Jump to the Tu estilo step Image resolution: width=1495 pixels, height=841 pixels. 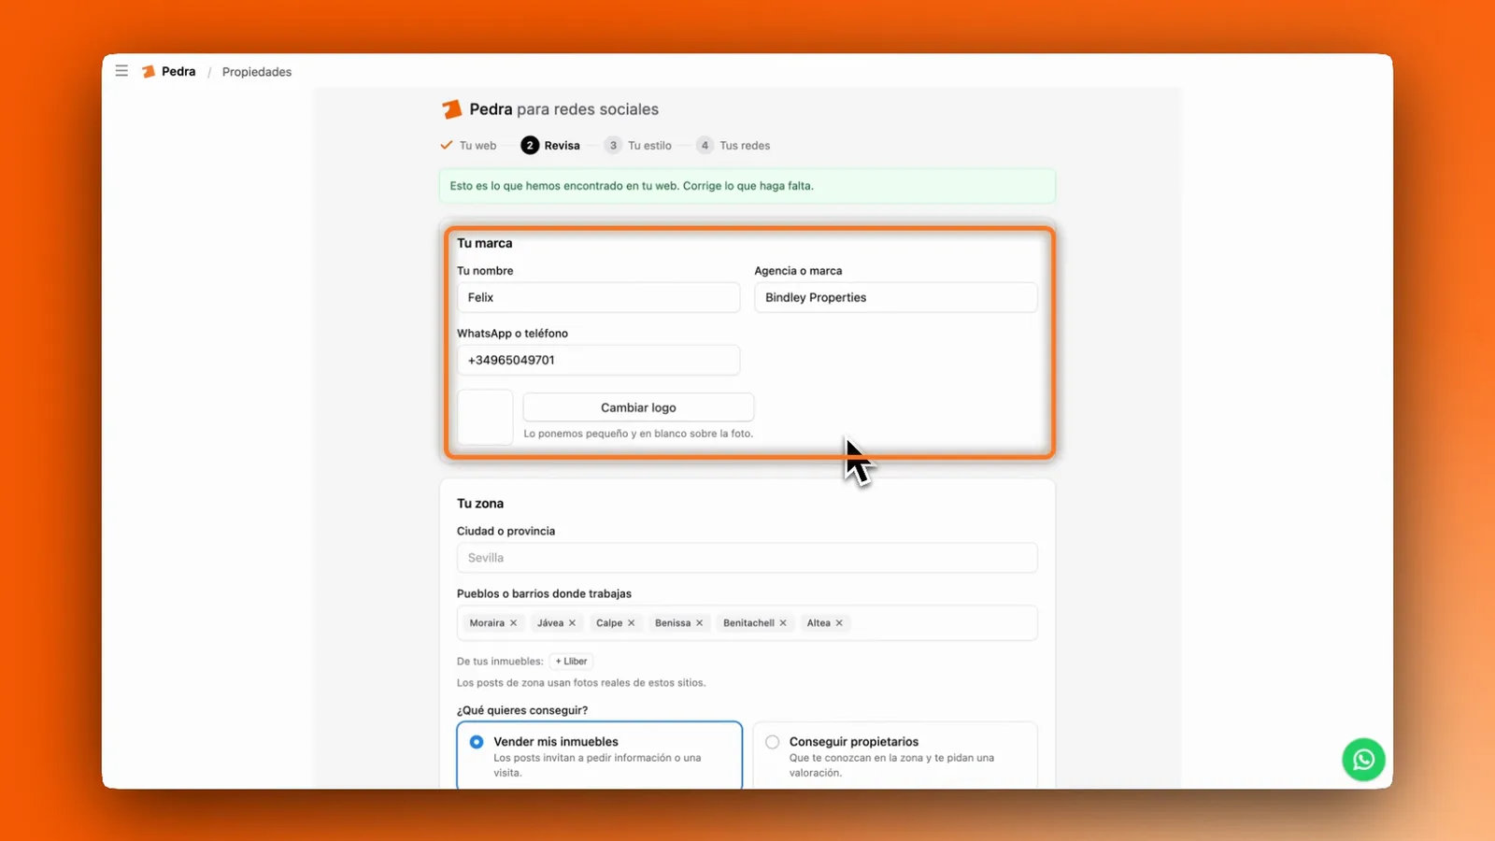(x=638, y=146)
